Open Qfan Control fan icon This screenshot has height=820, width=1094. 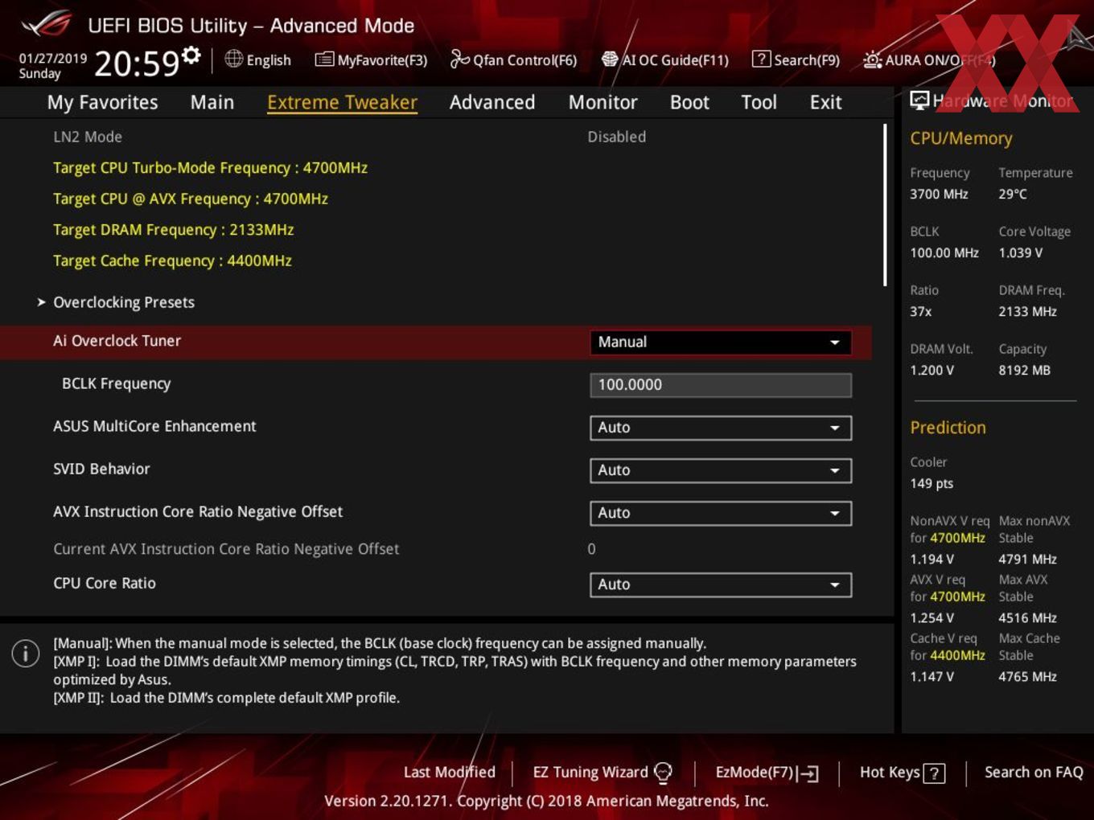[x=459, y=59]
